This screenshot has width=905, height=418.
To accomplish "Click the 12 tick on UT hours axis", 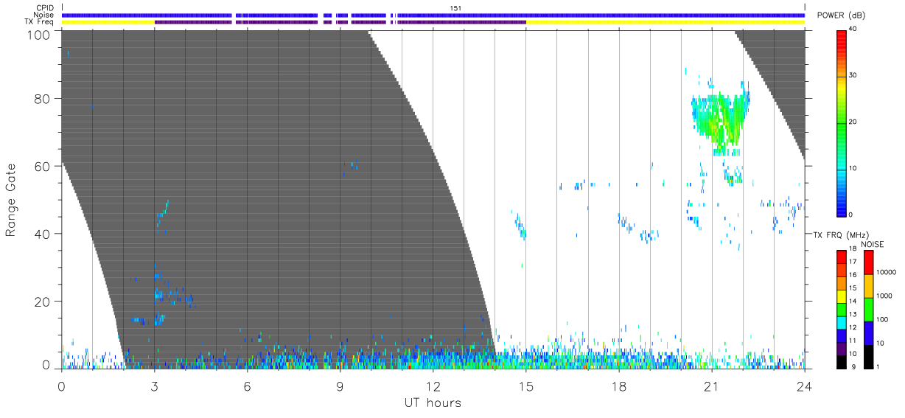I will [x=433, y=386].
